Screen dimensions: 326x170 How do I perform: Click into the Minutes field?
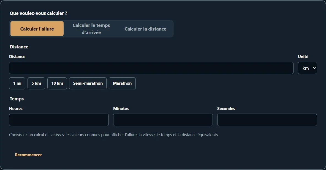pyautogui.click(x=163, y=120)
